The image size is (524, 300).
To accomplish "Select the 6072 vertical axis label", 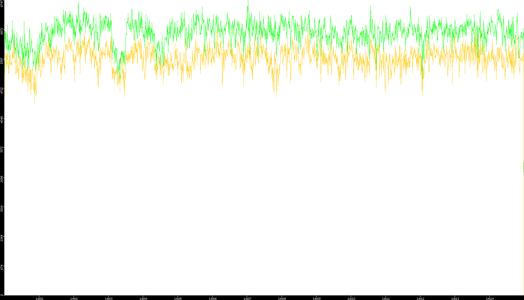I will click(2, 31).
